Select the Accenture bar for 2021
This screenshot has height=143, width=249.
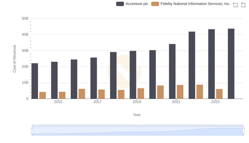(172, 71)
